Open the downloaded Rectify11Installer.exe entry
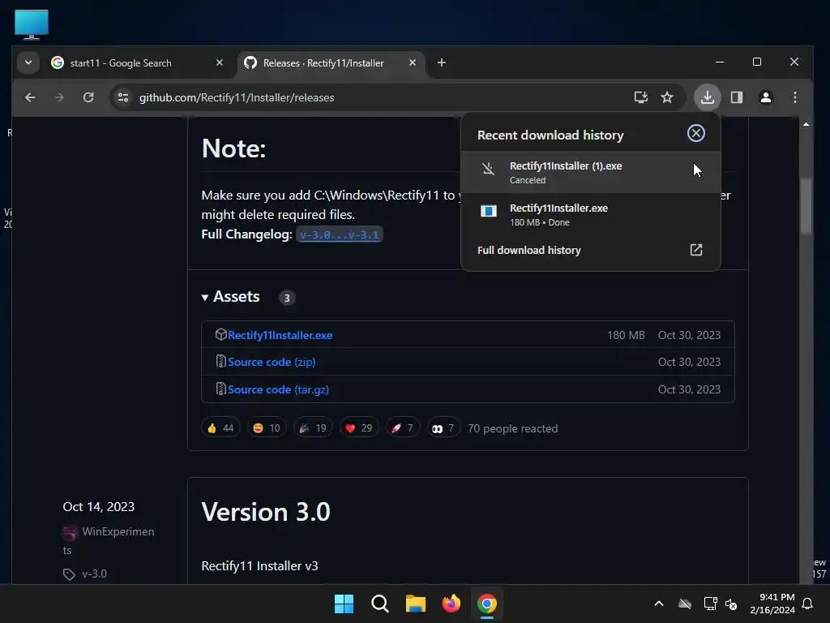Image resolution: width=830 pixels, height=623 pixels. 590,214
